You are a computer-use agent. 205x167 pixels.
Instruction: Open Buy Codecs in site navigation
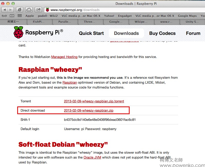click(x=162, y=33)
